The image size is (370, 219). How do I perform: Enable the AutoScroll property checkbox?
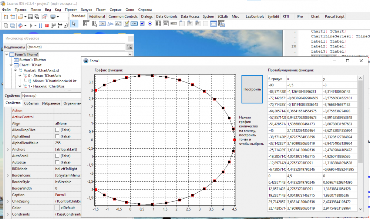(x=57, y=156)
